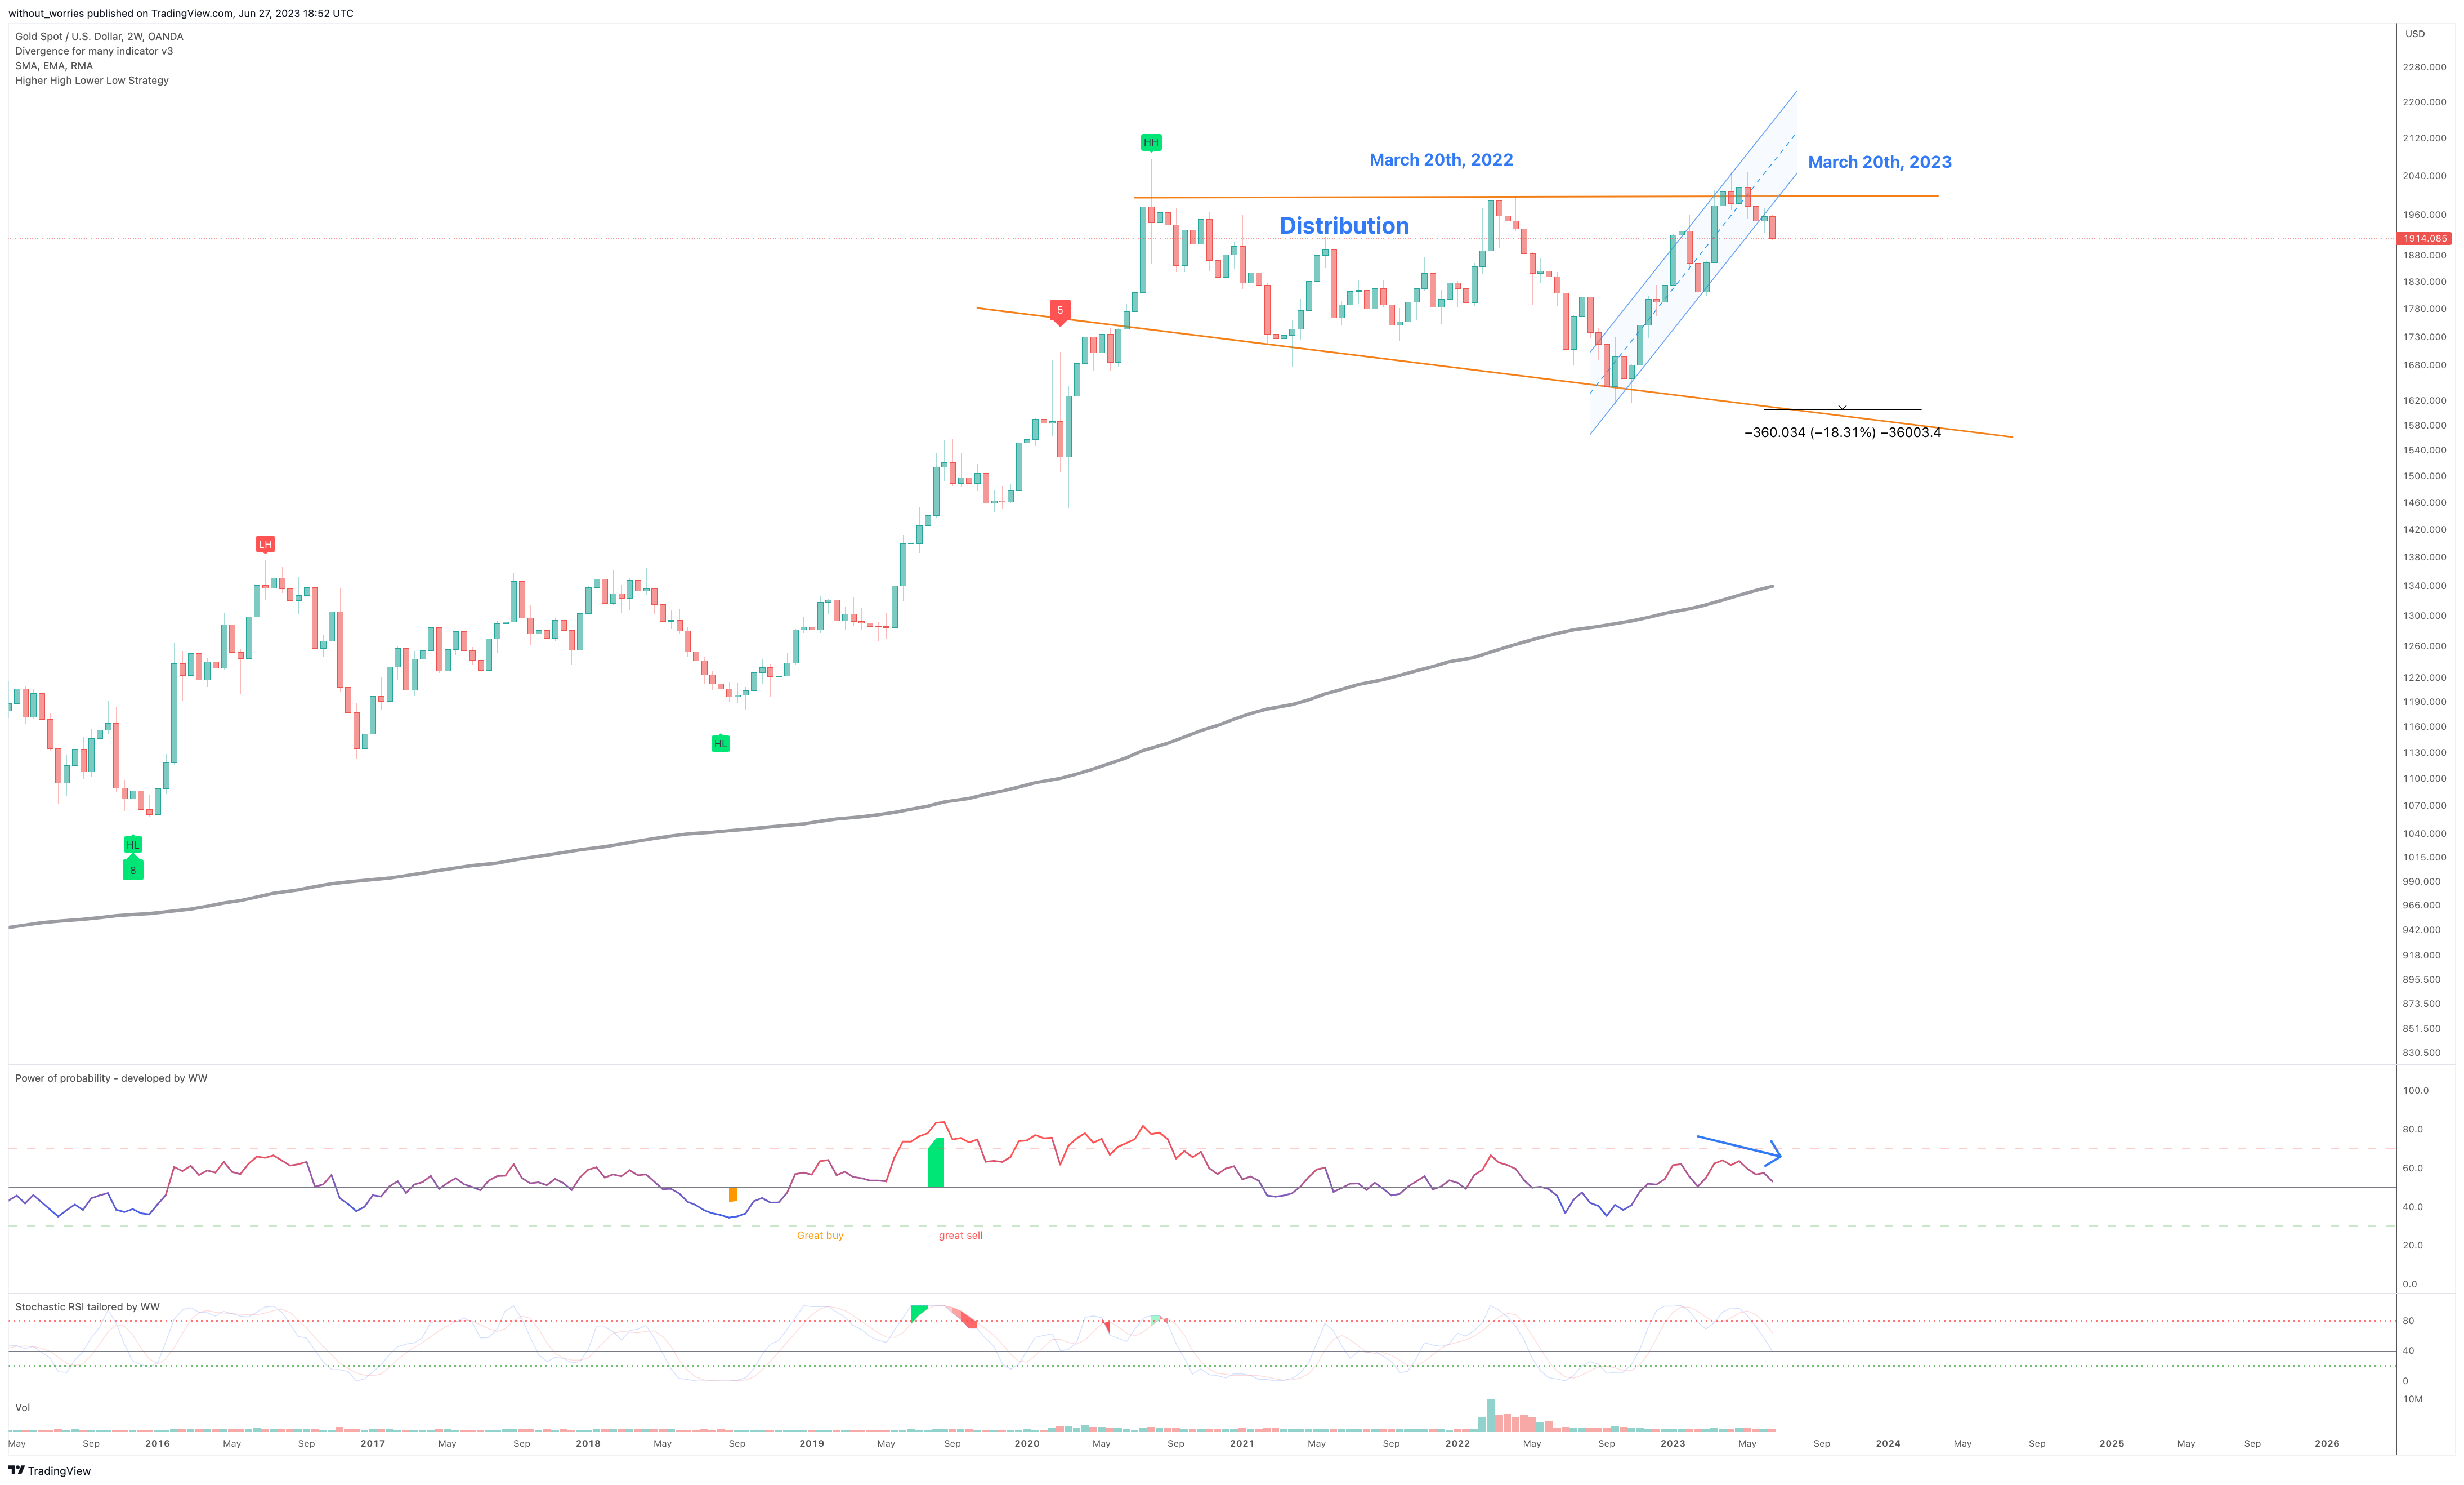Image resolution: width=2464 pixels, height=1485 pixels.
Task: Click the 2026 label on the time axis
Action: 2327,1444
